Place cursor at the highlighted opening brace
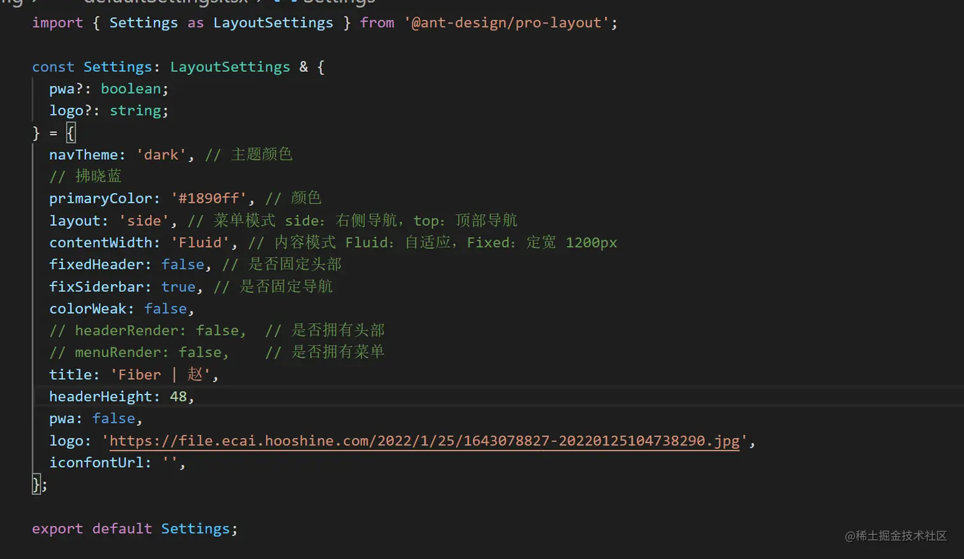964x559 pixels. (71, 133)
